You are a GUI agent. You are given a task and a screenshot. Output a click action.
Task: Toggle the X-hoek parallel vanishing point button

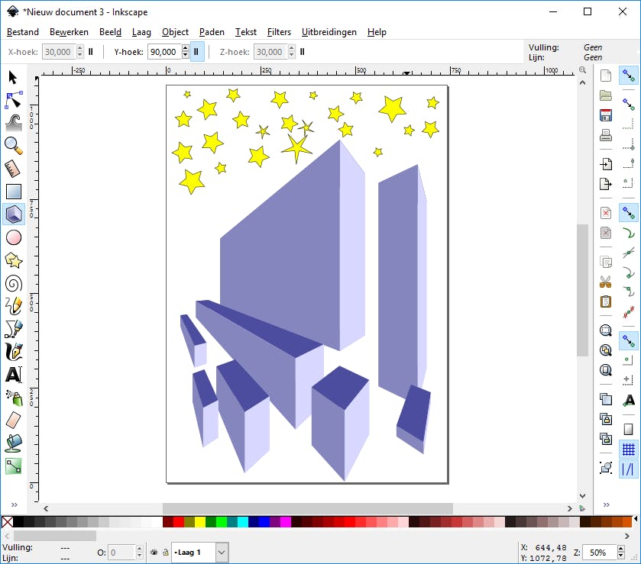point(91,52)
